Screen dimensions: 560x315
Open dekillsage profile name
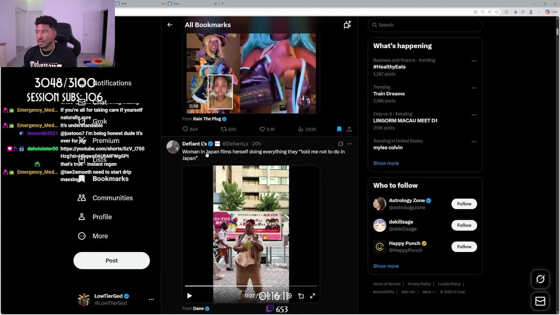[401, 222]
